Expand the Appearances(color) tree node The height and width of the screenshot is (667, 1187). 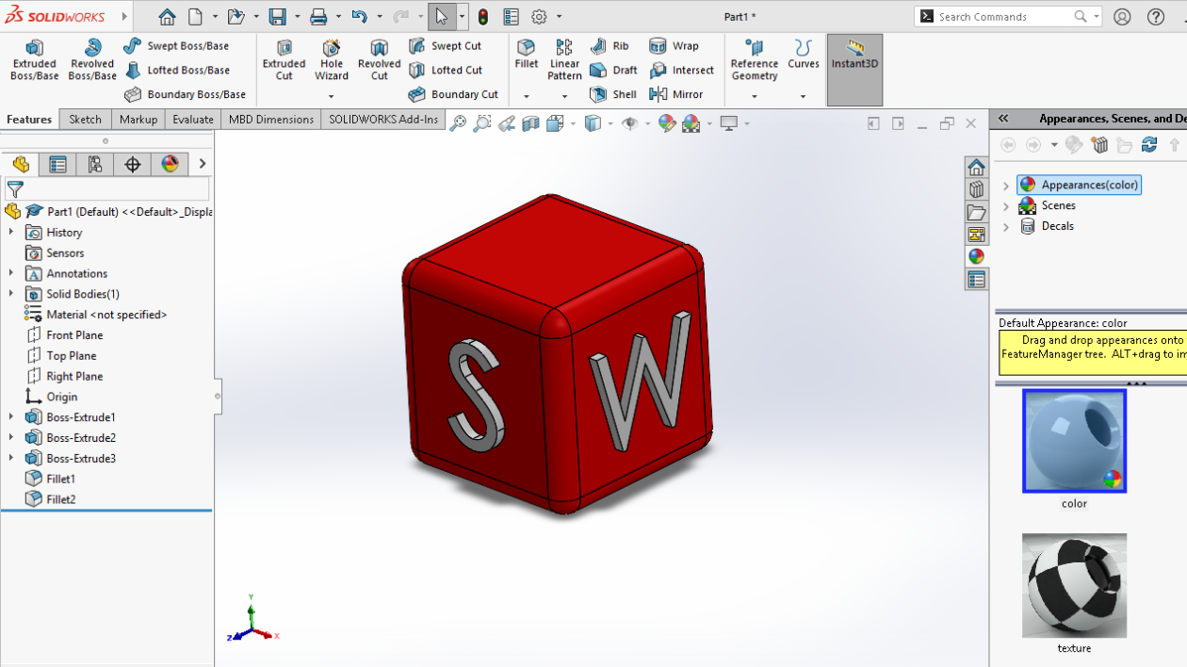click(1006, 186)
